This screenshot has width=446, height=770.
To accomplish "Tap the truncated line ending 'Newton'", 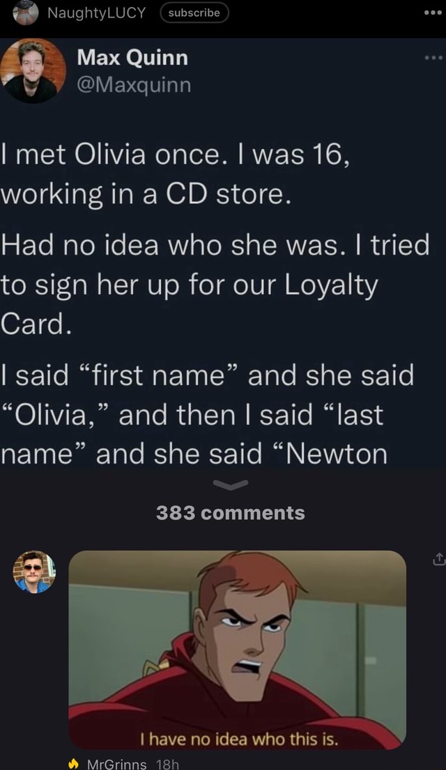I will click(x=194, y=454).
